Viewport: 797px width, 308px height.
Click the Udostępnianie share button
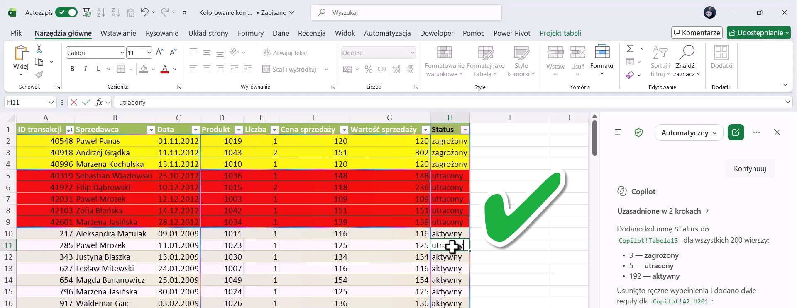coord(759,33)
